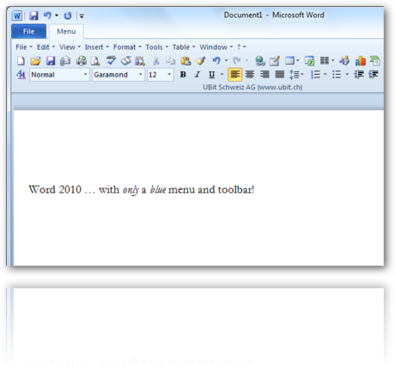The height and width of the screenshot is (369, 395).
Task: Send document as email attachment
Action: tap(65, 61)
